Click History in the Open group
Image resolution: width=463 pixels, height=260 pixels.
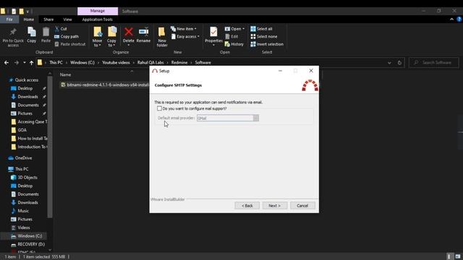(234, 44)
